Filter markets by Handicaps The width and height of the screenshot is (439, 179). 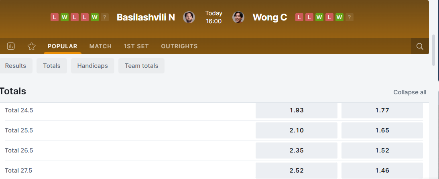pyautogui.click(x=92, y=66)
